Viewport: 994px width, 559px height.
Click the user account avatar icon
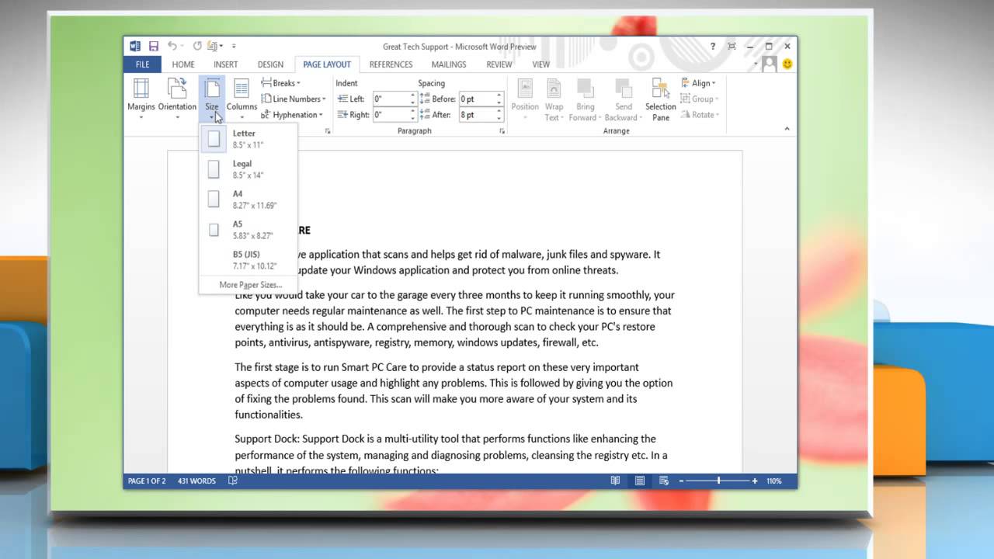(769, 64)
